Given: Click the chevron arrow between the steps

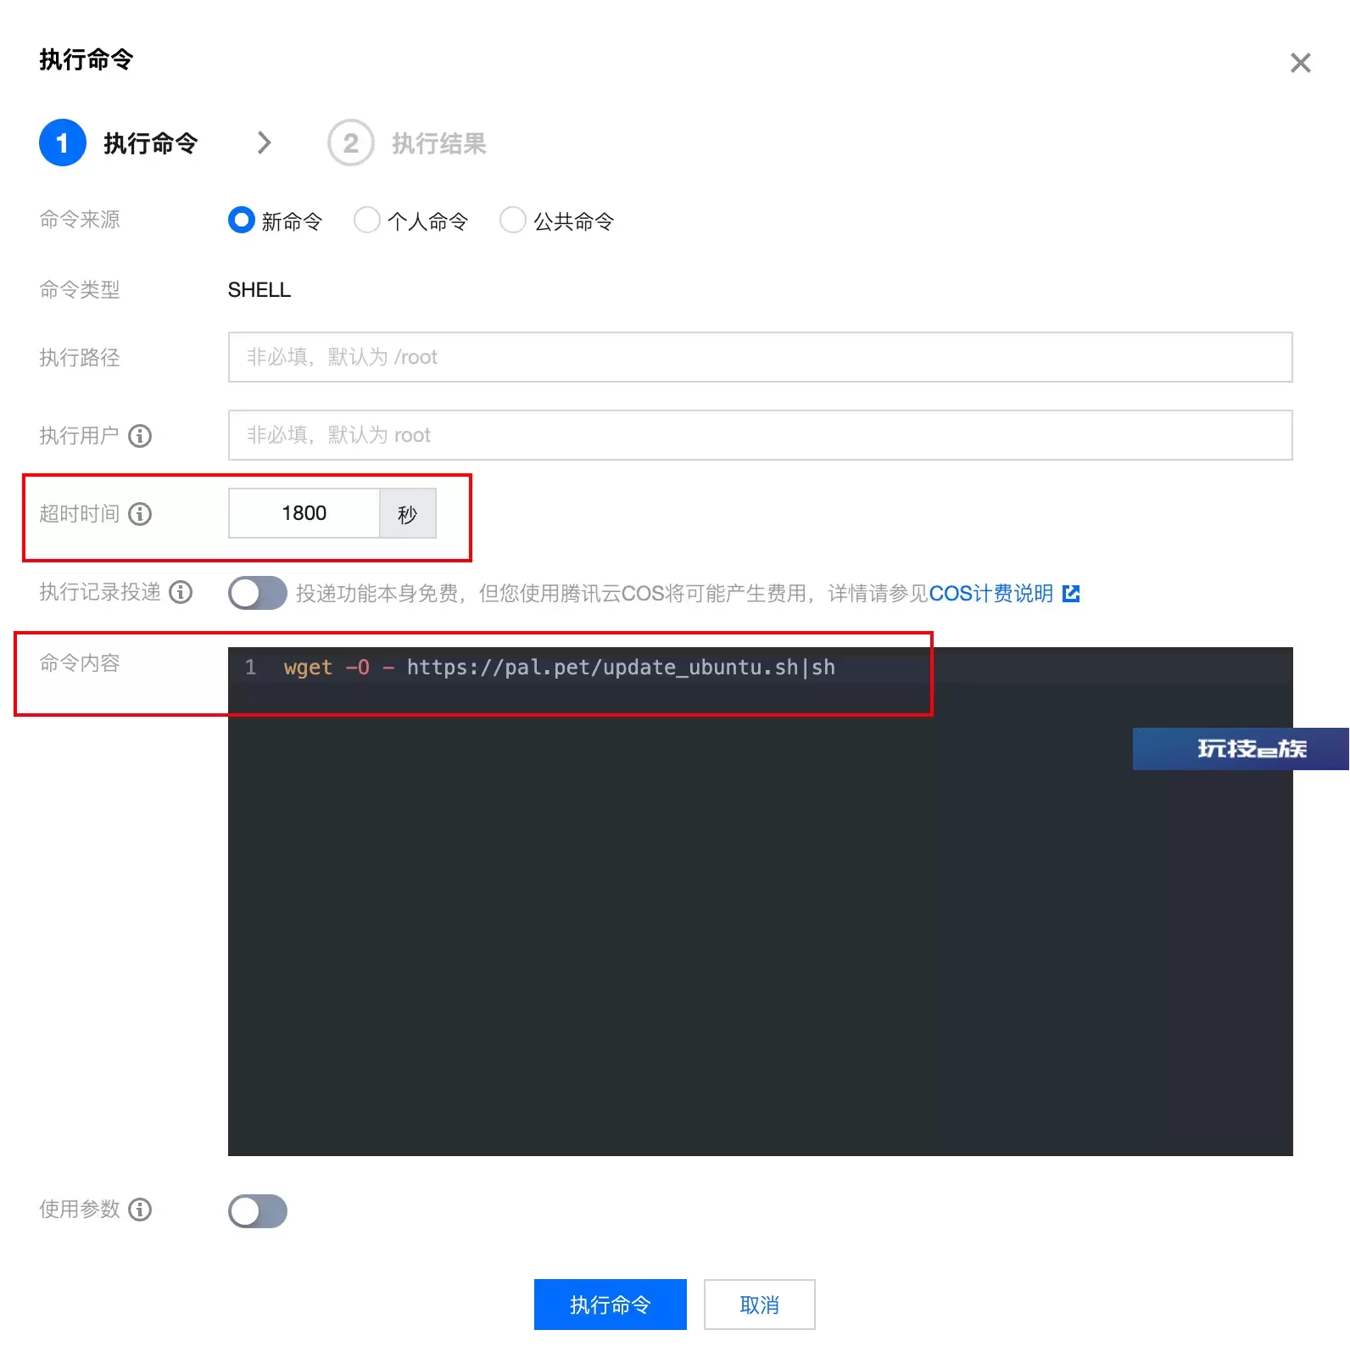Looking at the screenshot, I should (x=264, y=142).
